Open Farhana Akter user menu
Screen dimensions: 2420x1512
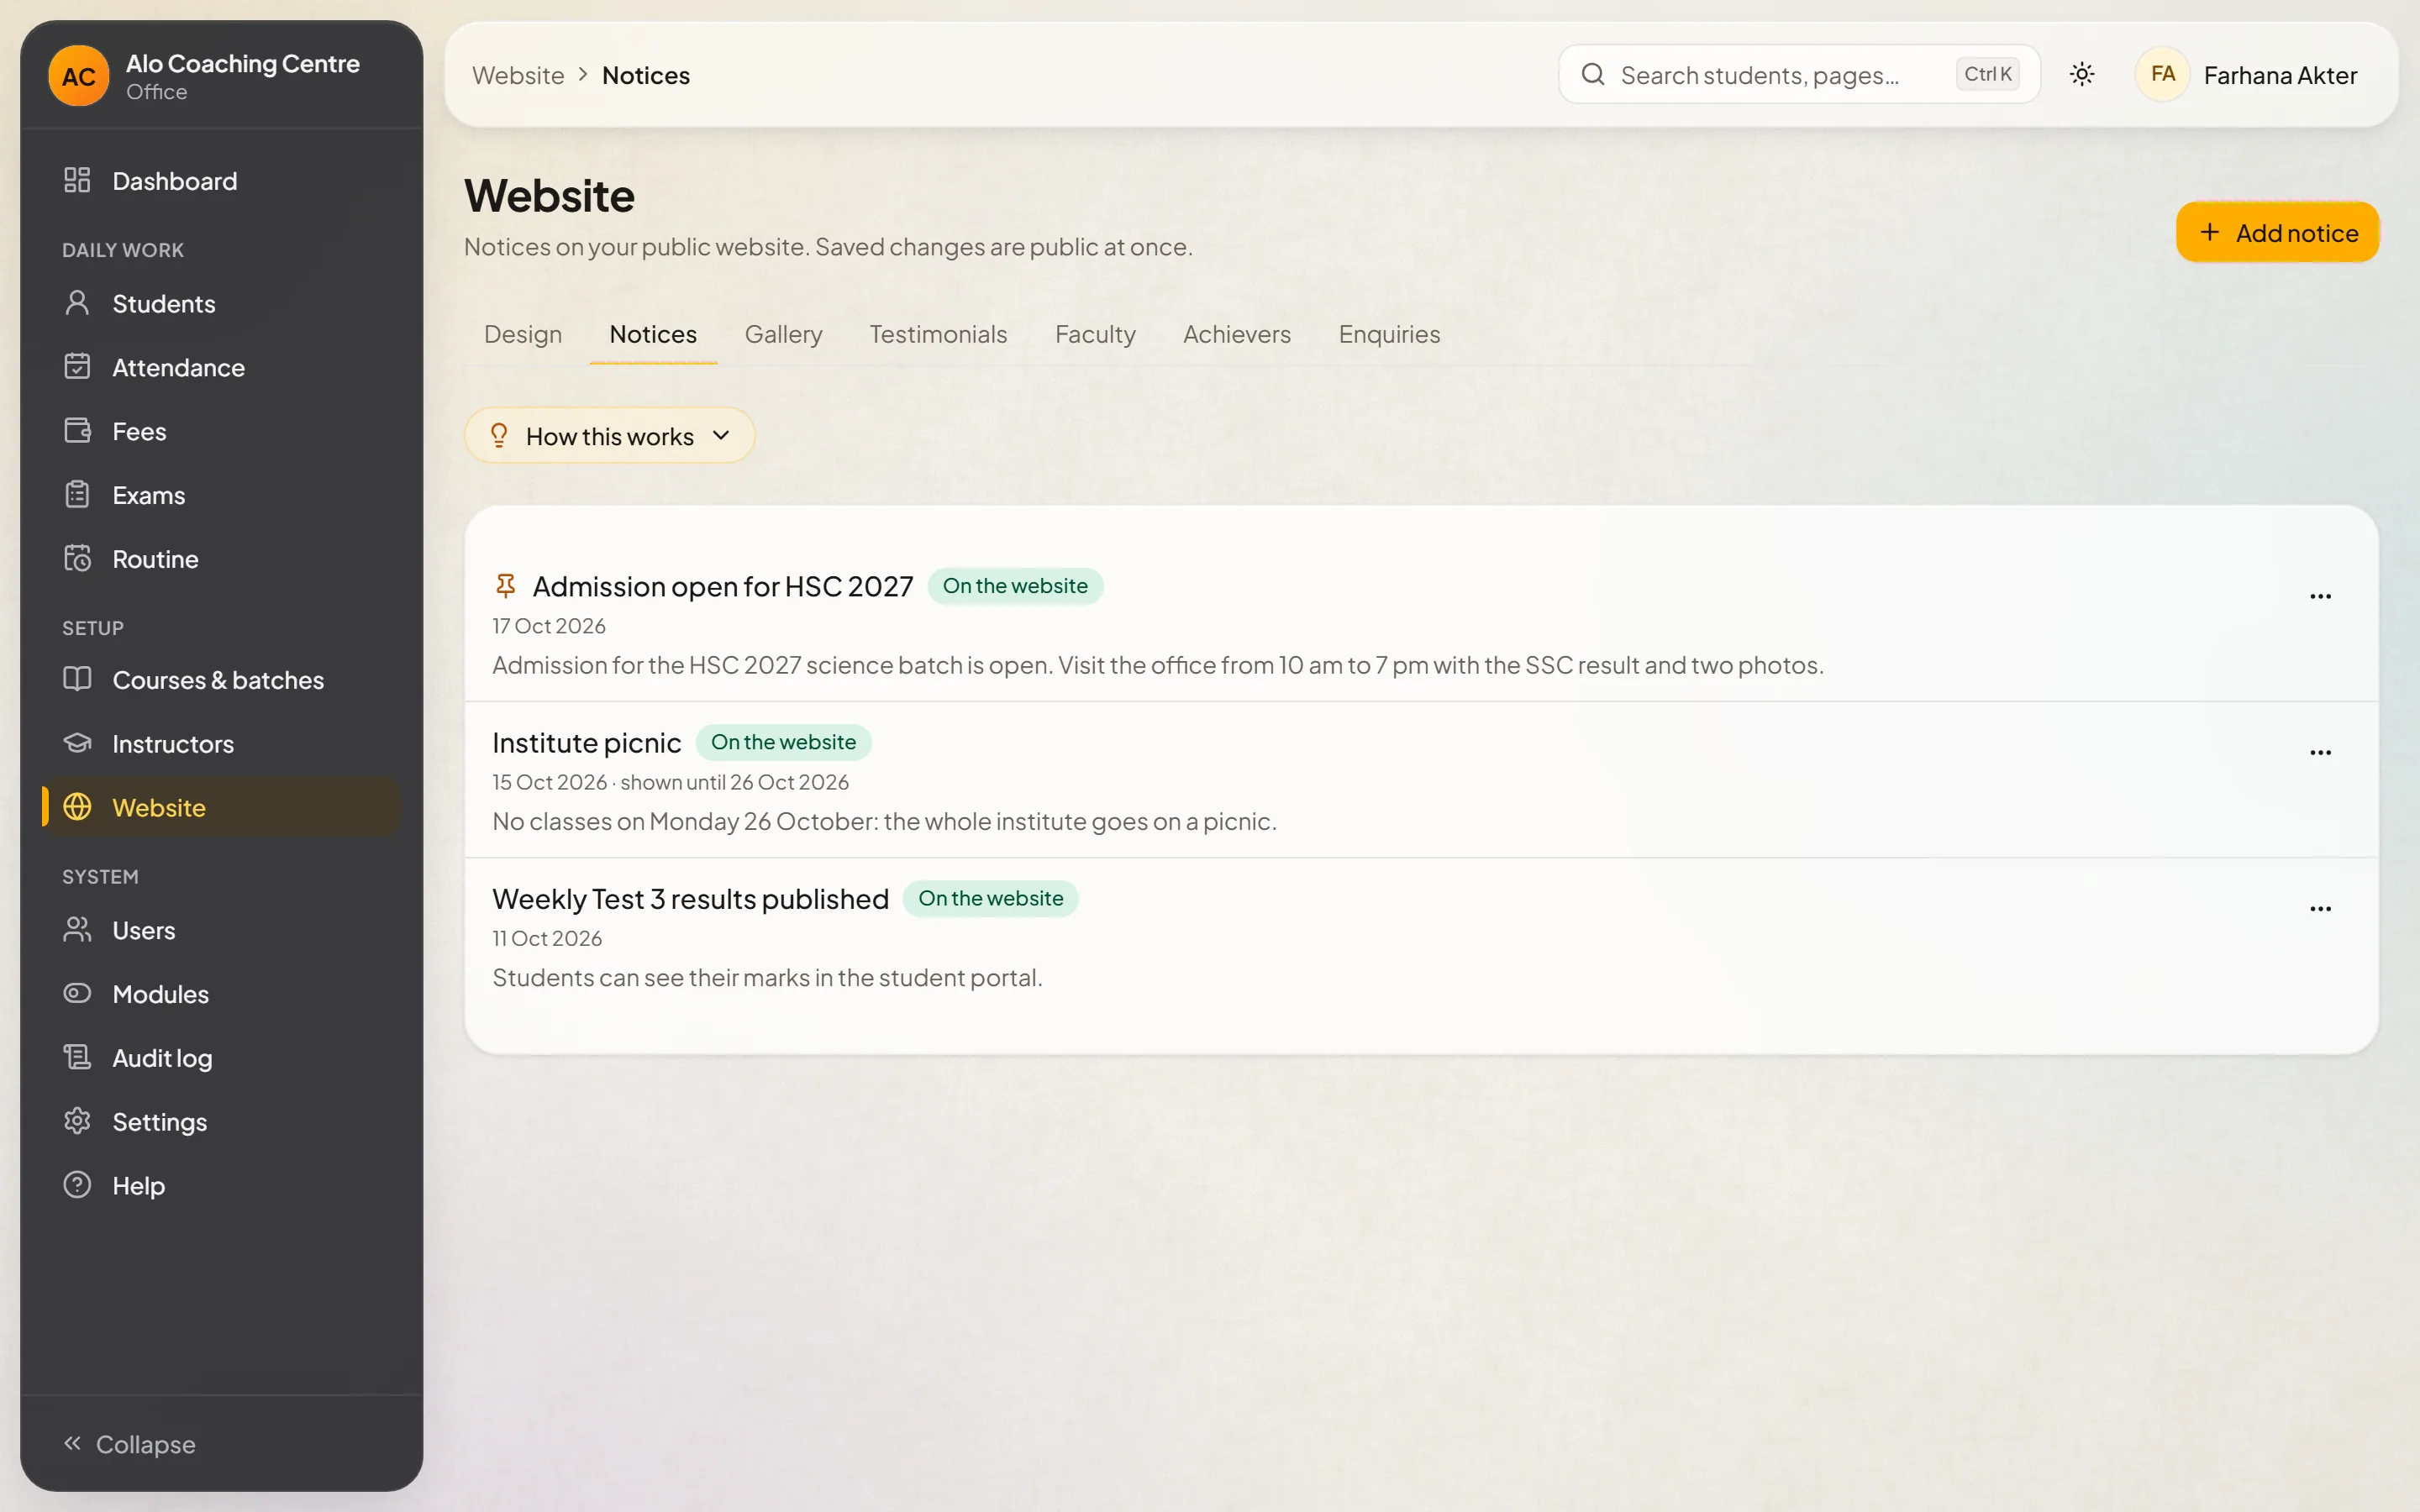2247,75
